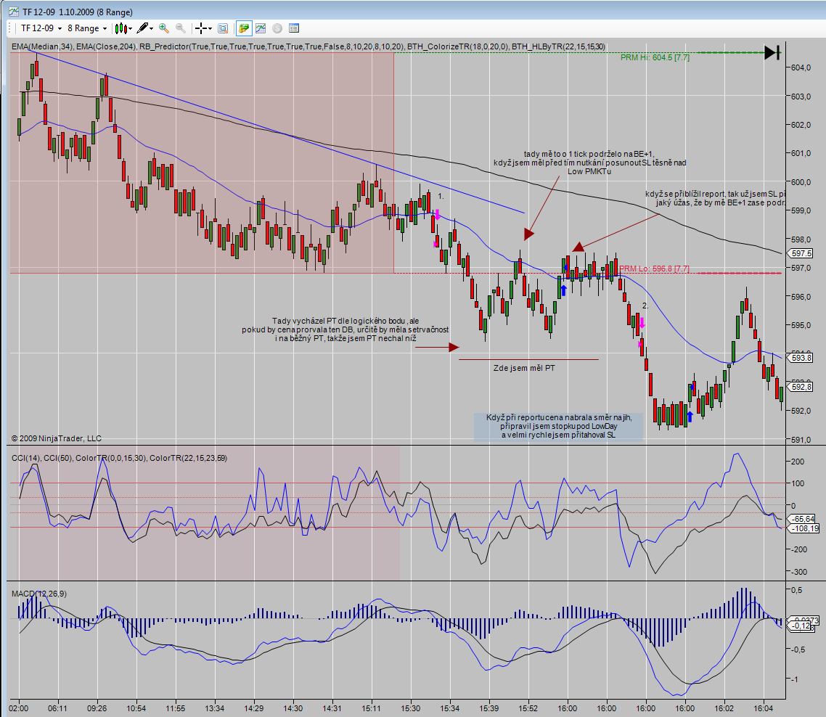Select the drawing tools pen icon

145,28
